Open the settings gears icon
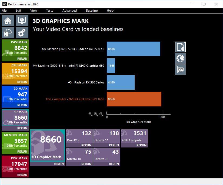223x185 pixels. click(22, 33)
